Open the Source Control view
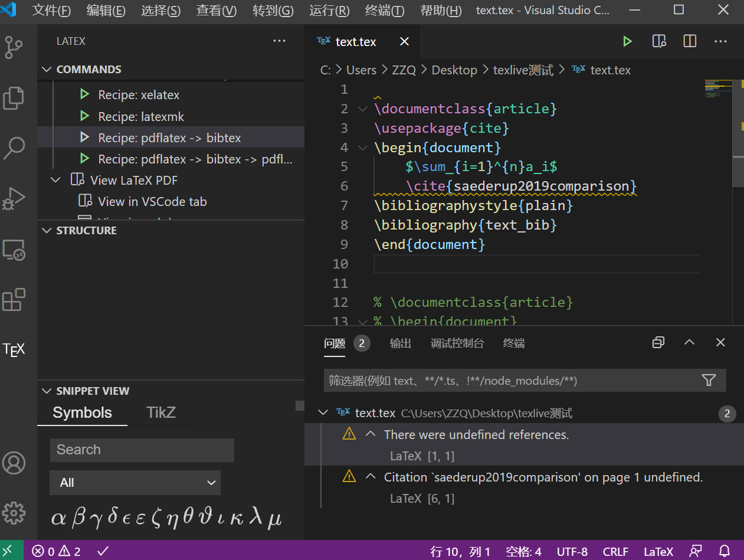This screenshot has height=560, width=744. coord(14,48)
